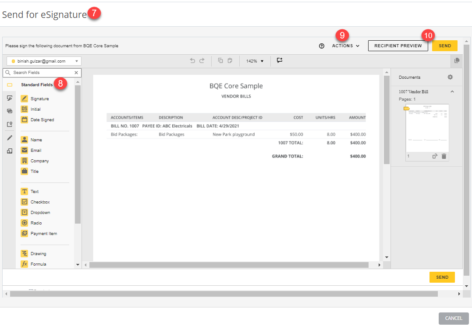
Task: Click the undo arrow icon
Action: tap(192, 61)
